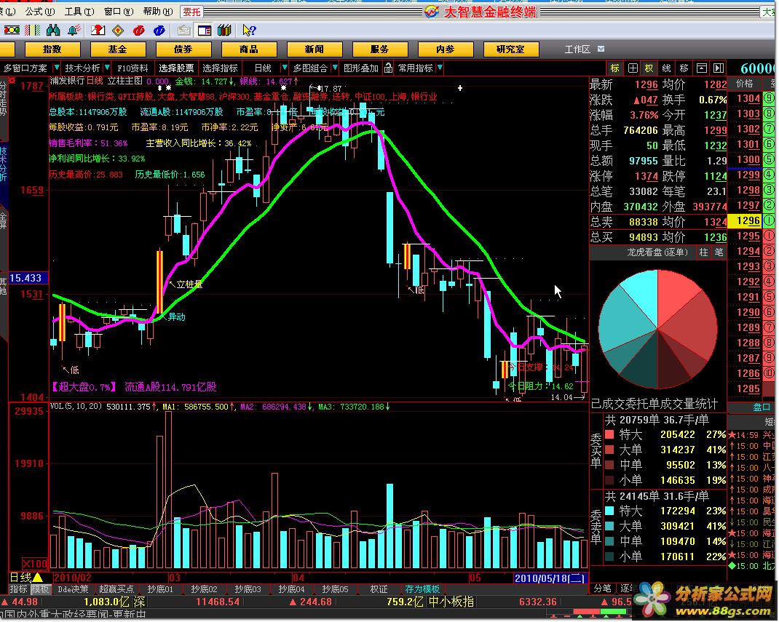Click the 内参 yellow button
Image resolution: width=779 pixels, height=622 pixels.
click(x=446, y=49)
